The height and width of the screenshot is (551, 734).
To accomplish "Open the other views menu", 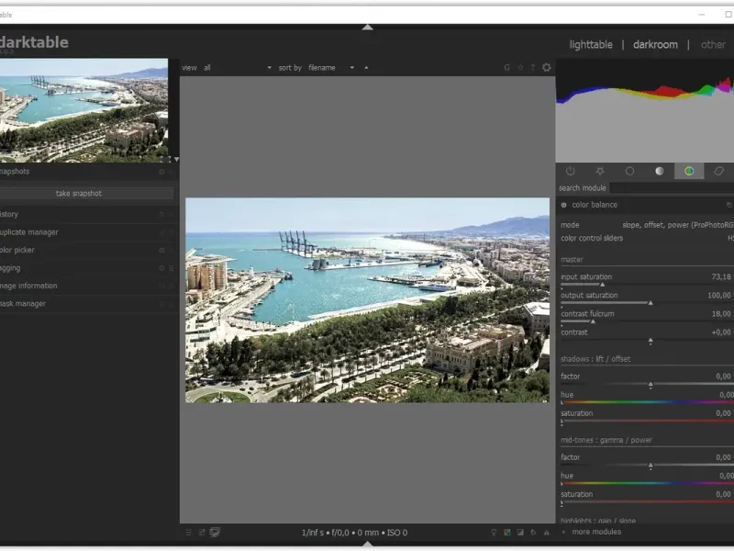I will (713, 44).
